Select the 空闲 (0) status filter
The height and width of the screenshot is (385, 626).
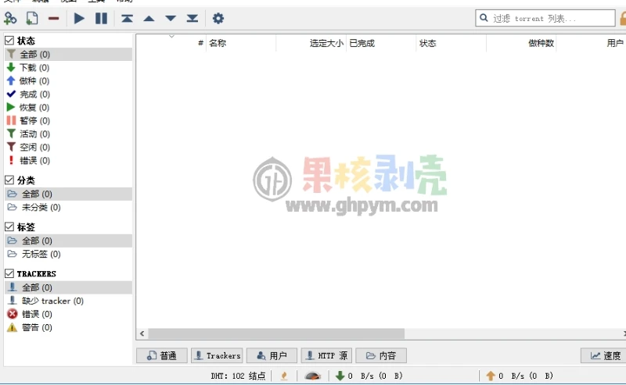[x=68, y=147]
